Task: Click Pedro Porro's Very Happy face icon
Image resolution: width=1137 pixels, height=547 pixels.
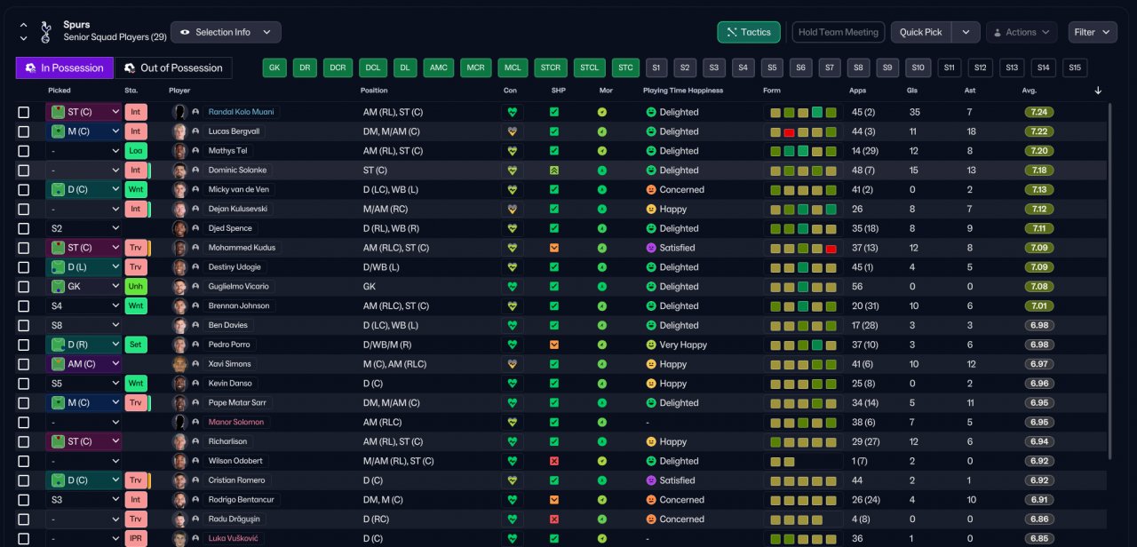Action: point(650,345)
